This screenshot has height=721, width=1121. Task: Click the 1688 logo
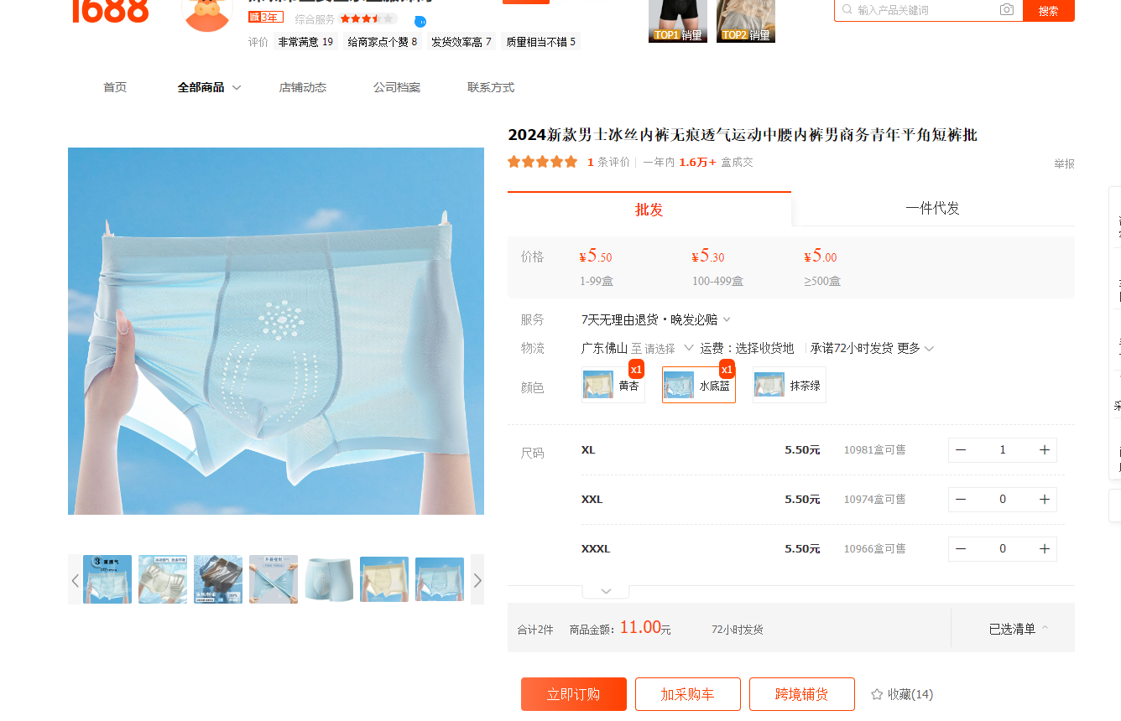(x=110, y=10)
